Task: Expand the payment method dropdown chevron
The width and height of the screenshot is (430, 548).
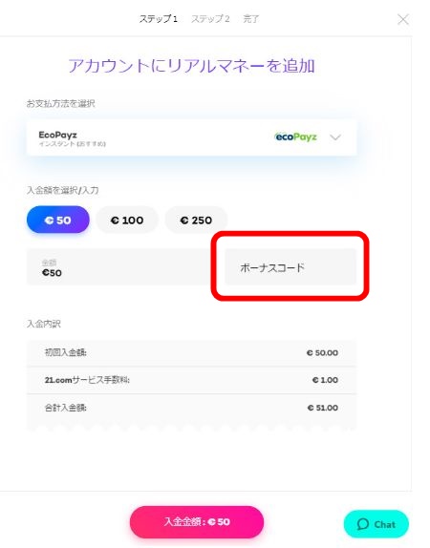Action: (335, 137)
